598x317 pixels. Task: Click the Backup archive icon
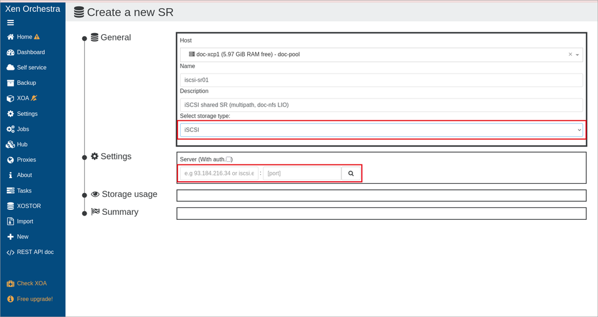pos(11,83)
